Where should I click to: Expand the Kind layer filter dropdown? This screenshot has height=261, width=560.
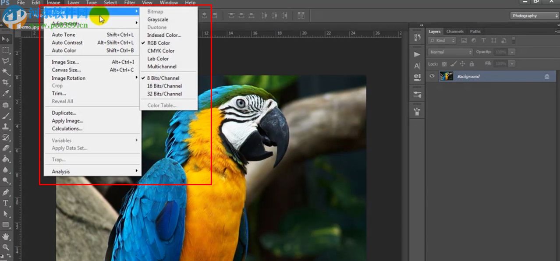[x=442, y=40]
